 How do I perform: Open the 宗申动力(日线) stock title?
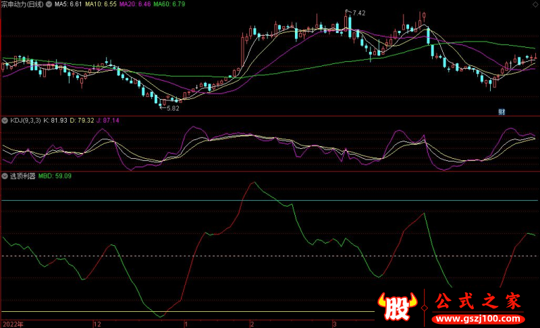coord(22,4)
